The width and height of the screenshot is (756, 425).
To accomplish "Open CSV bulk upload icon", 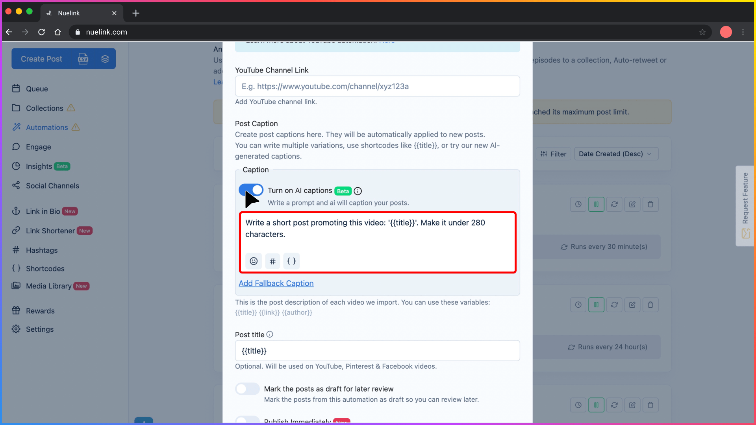I will pos(83,59).
